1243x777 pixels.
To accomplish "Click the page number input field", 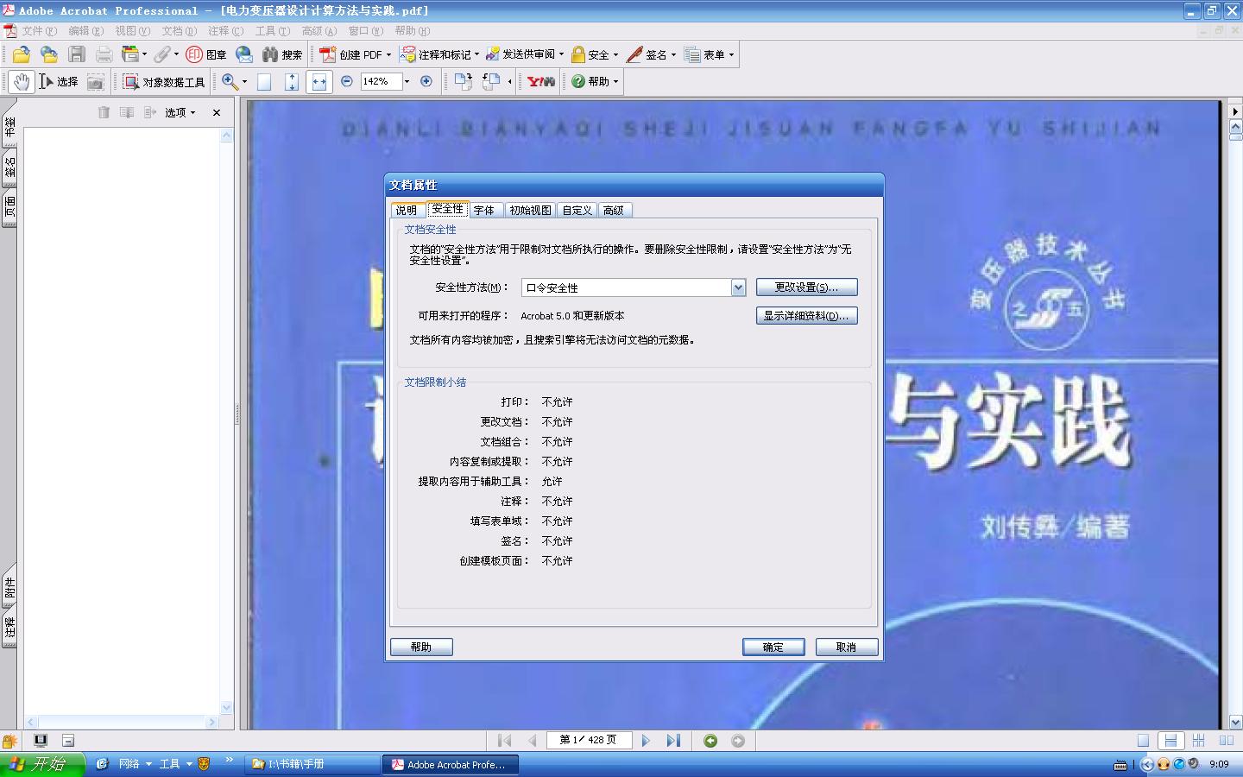I will [x=589, y=741].
